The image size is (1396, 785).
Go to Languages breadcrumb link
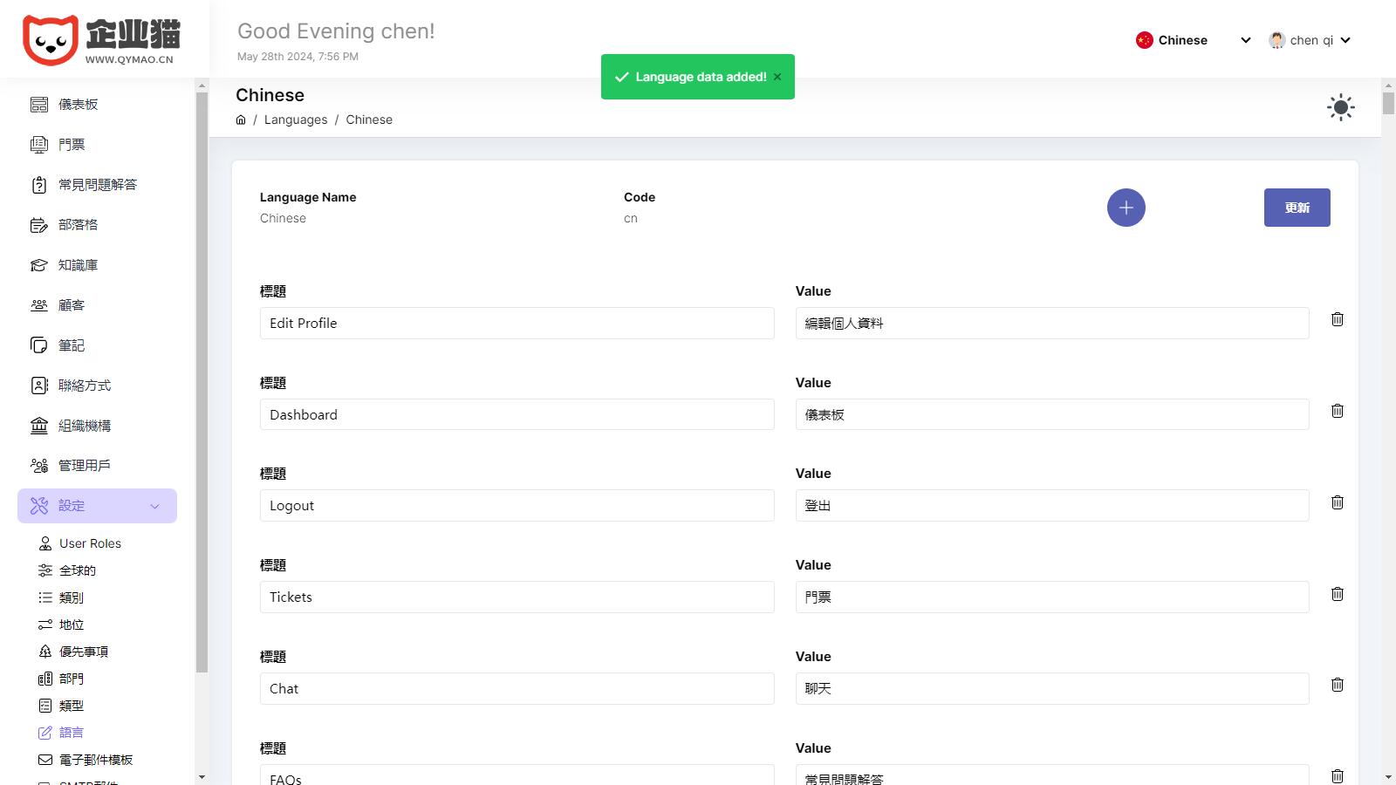[x=296, y=120]
